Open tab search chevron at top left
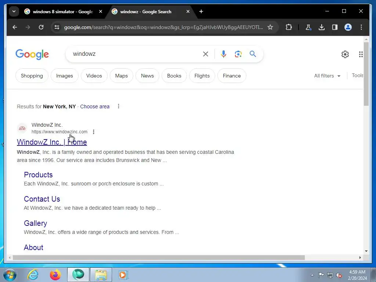 (x=14, y=11)
